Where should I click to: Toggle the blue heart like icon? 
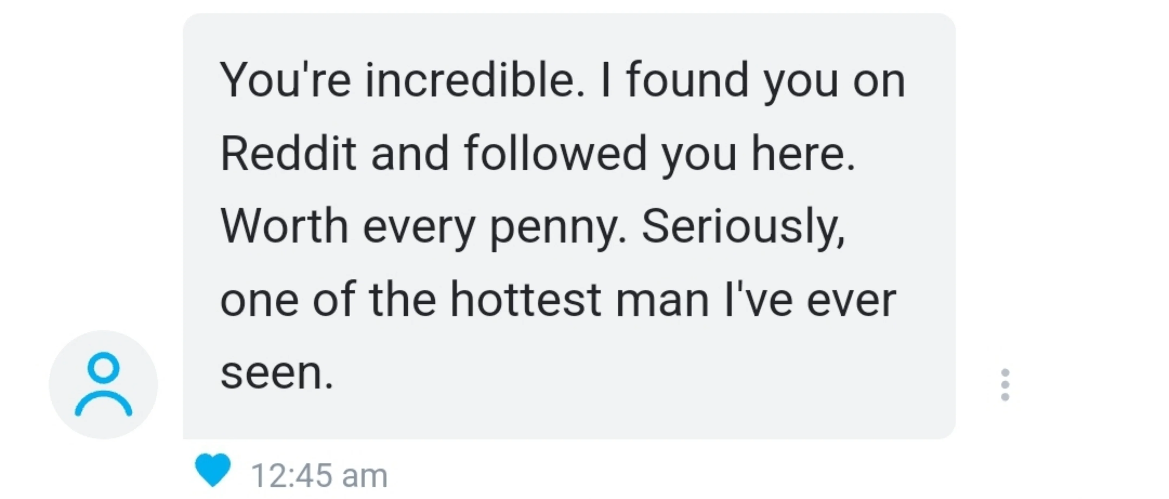click(212, 470)
